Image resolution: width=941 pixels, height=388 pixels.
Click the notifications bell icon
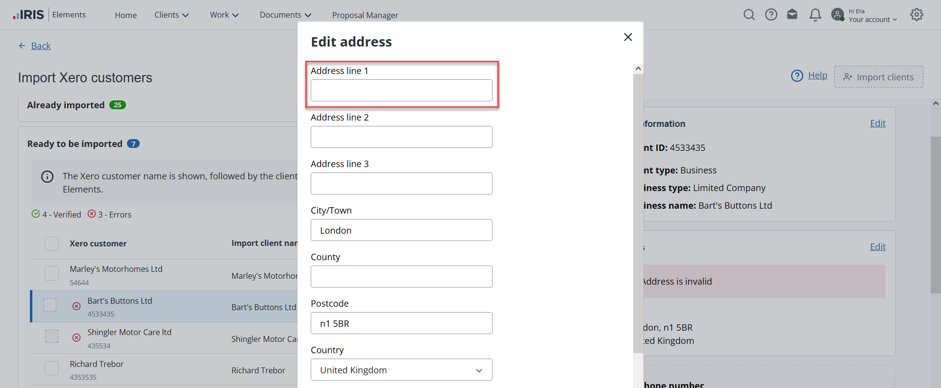(x=815, y=15)
